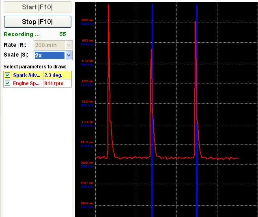Screen dimensions: 258x217
Task: Expand the Scale dropdown arrow
Action: coord(69,55)
